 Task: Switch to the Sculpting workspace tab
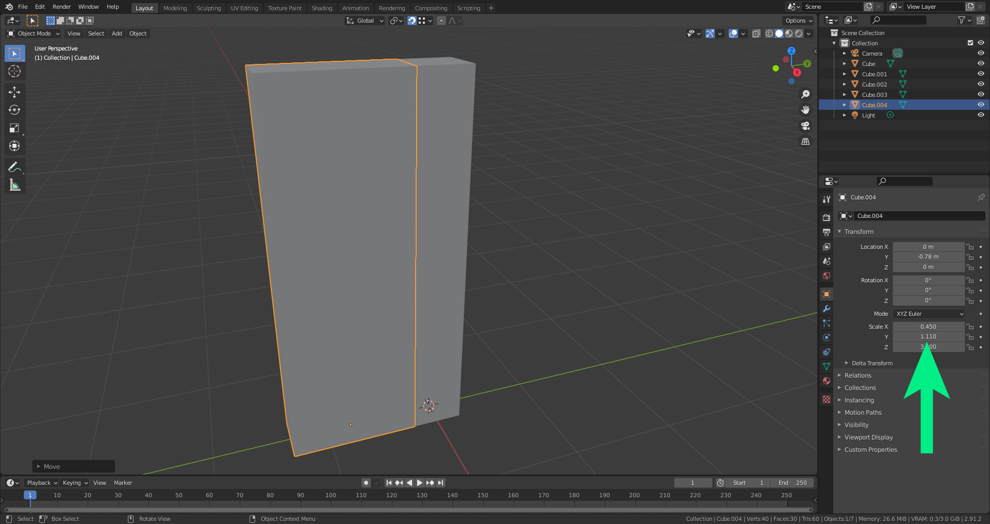click(208, 8)
